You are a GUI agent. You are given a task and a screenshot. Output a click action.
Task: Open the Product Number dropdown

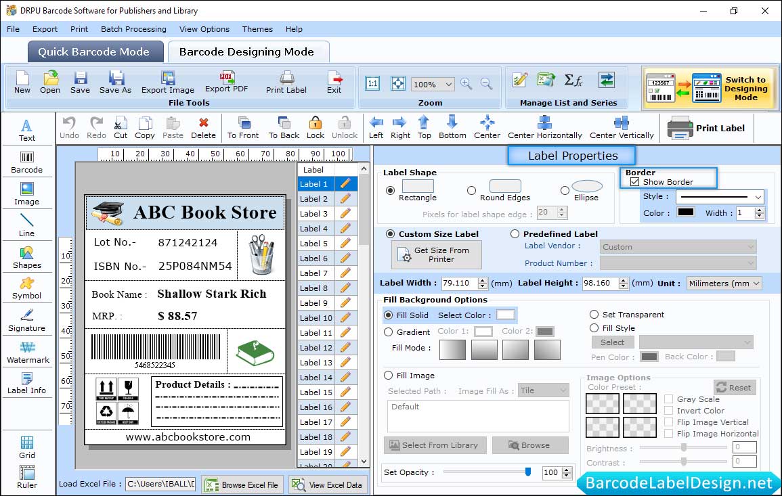click(x=678, y=263)
